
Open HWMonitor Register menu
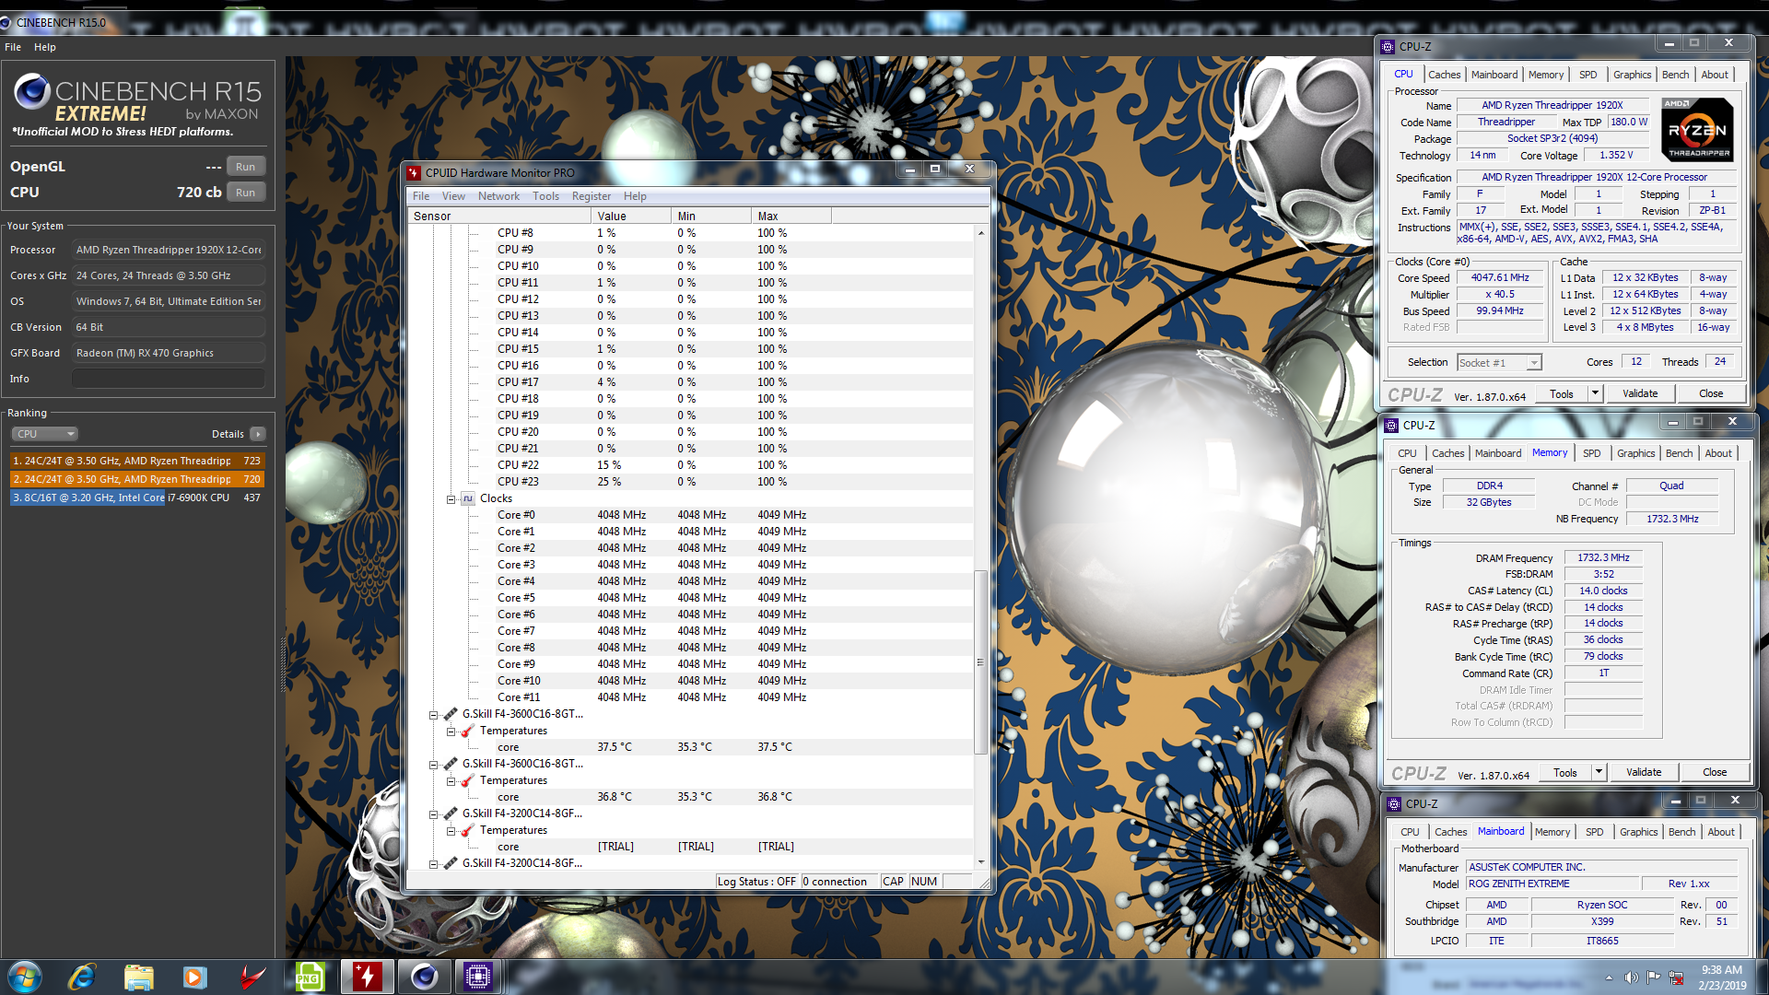591,196
